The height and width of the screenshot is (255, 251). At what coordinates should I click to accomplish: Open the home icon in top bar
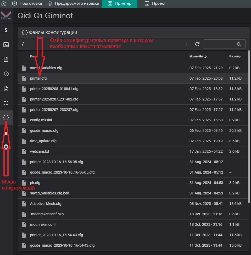(4, 3)
